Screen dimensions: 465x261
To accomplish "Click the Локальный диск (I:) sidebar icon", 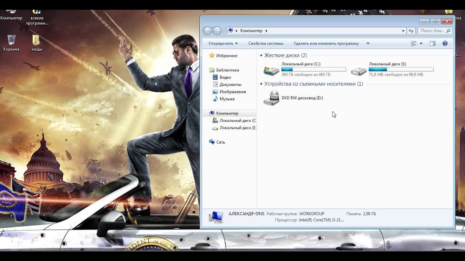I will click(215, 128).
